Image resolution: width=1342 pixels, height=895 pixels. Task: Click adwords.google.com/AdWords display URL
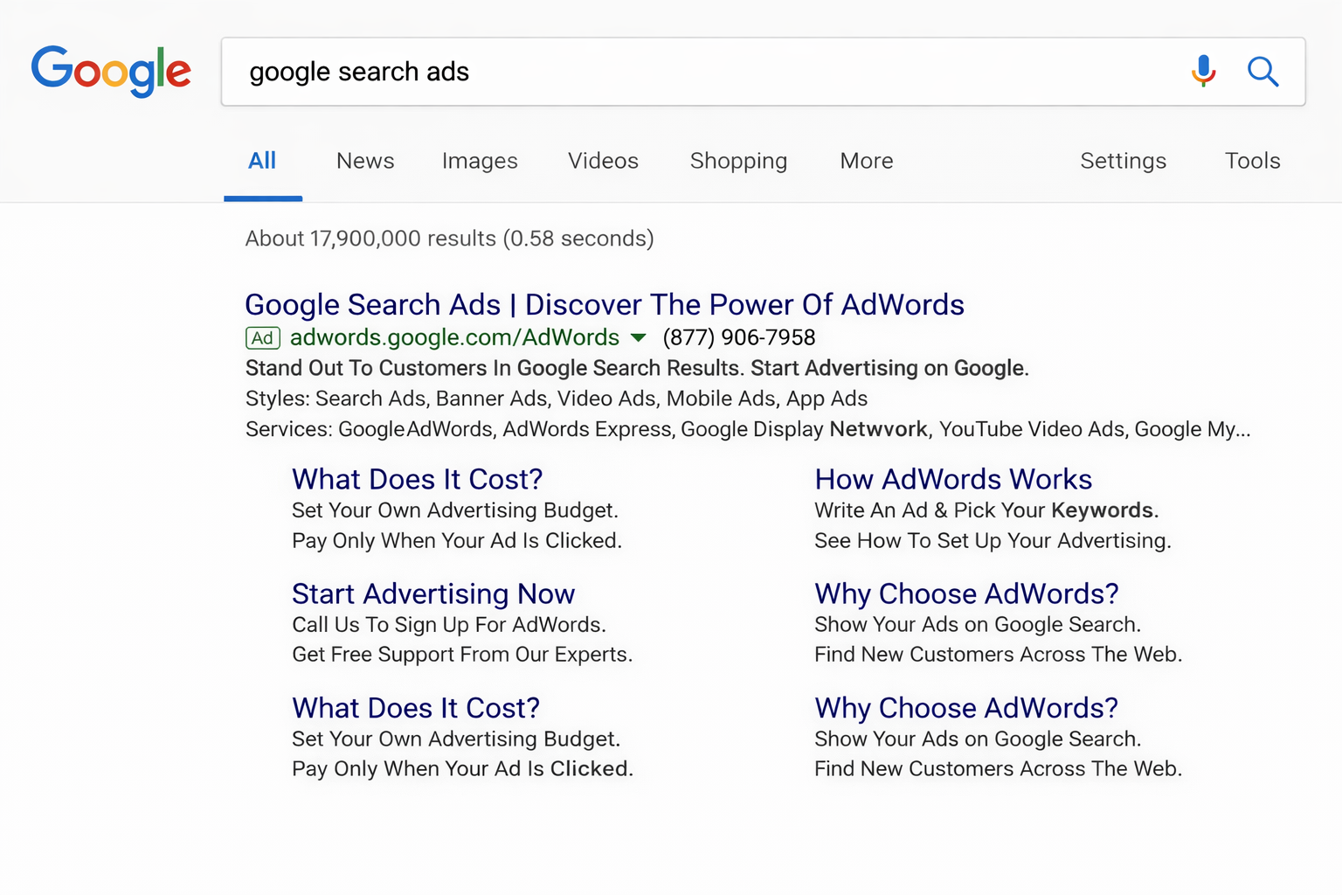click(453, 337)
